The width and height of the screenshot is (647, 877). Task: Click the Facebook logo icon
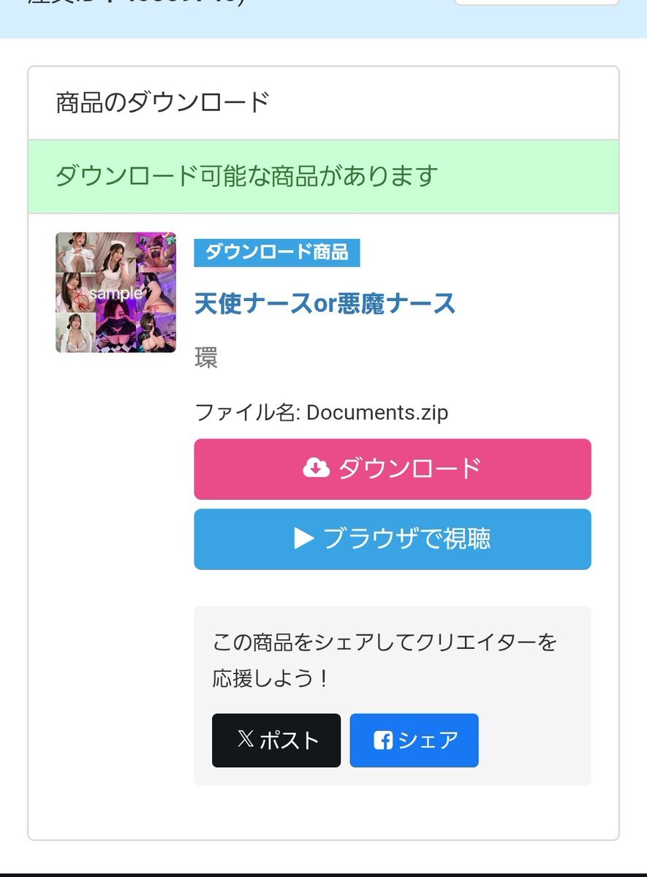(383, 740)
